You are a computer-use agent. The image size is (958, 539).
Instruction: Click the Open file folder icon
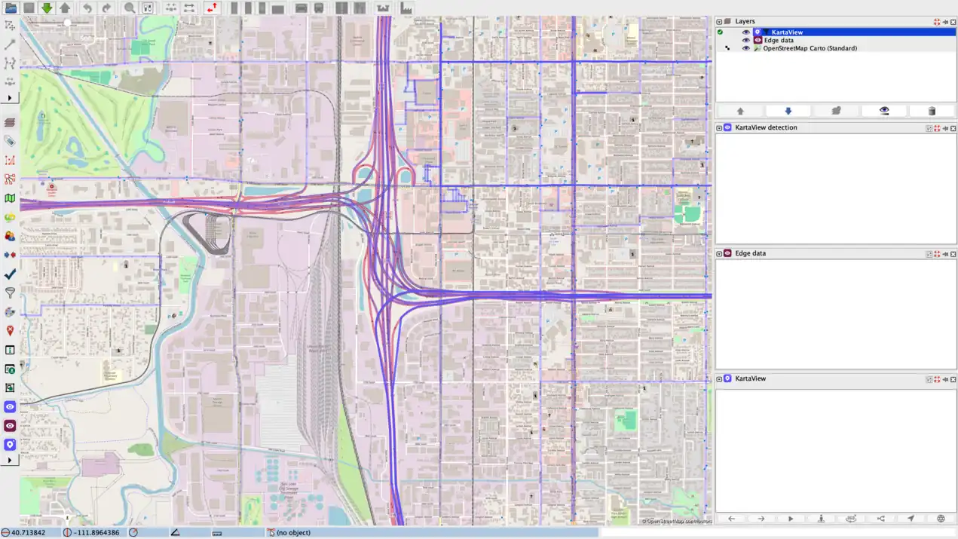pyautogui.click(x=11, y=8)
